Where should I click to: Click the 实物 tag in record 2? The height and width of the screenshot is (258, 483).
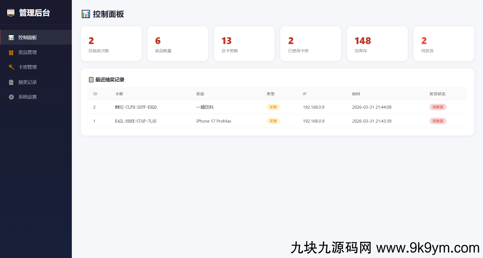point(273,107)
